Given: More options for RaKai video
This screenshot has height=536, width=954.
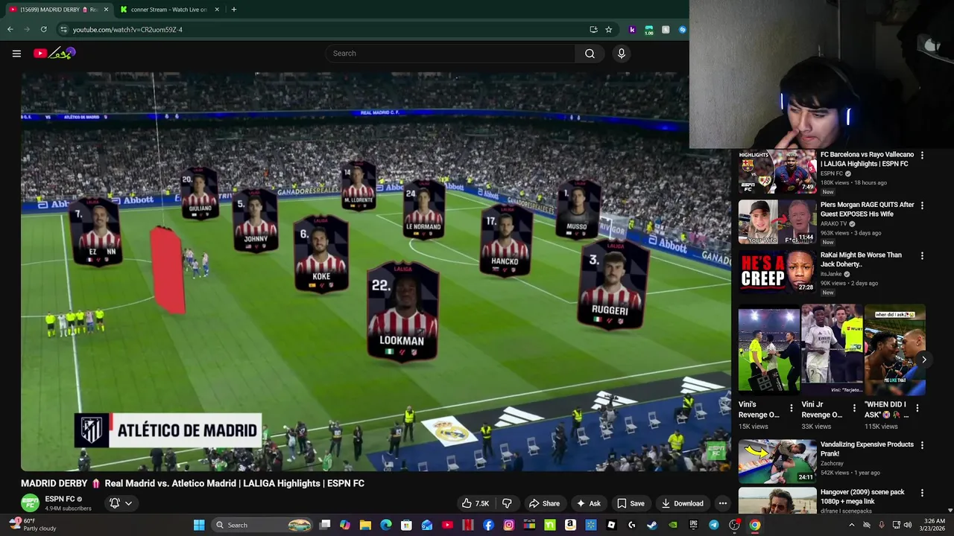Looking at the screenshot, I should coord(922,255).
